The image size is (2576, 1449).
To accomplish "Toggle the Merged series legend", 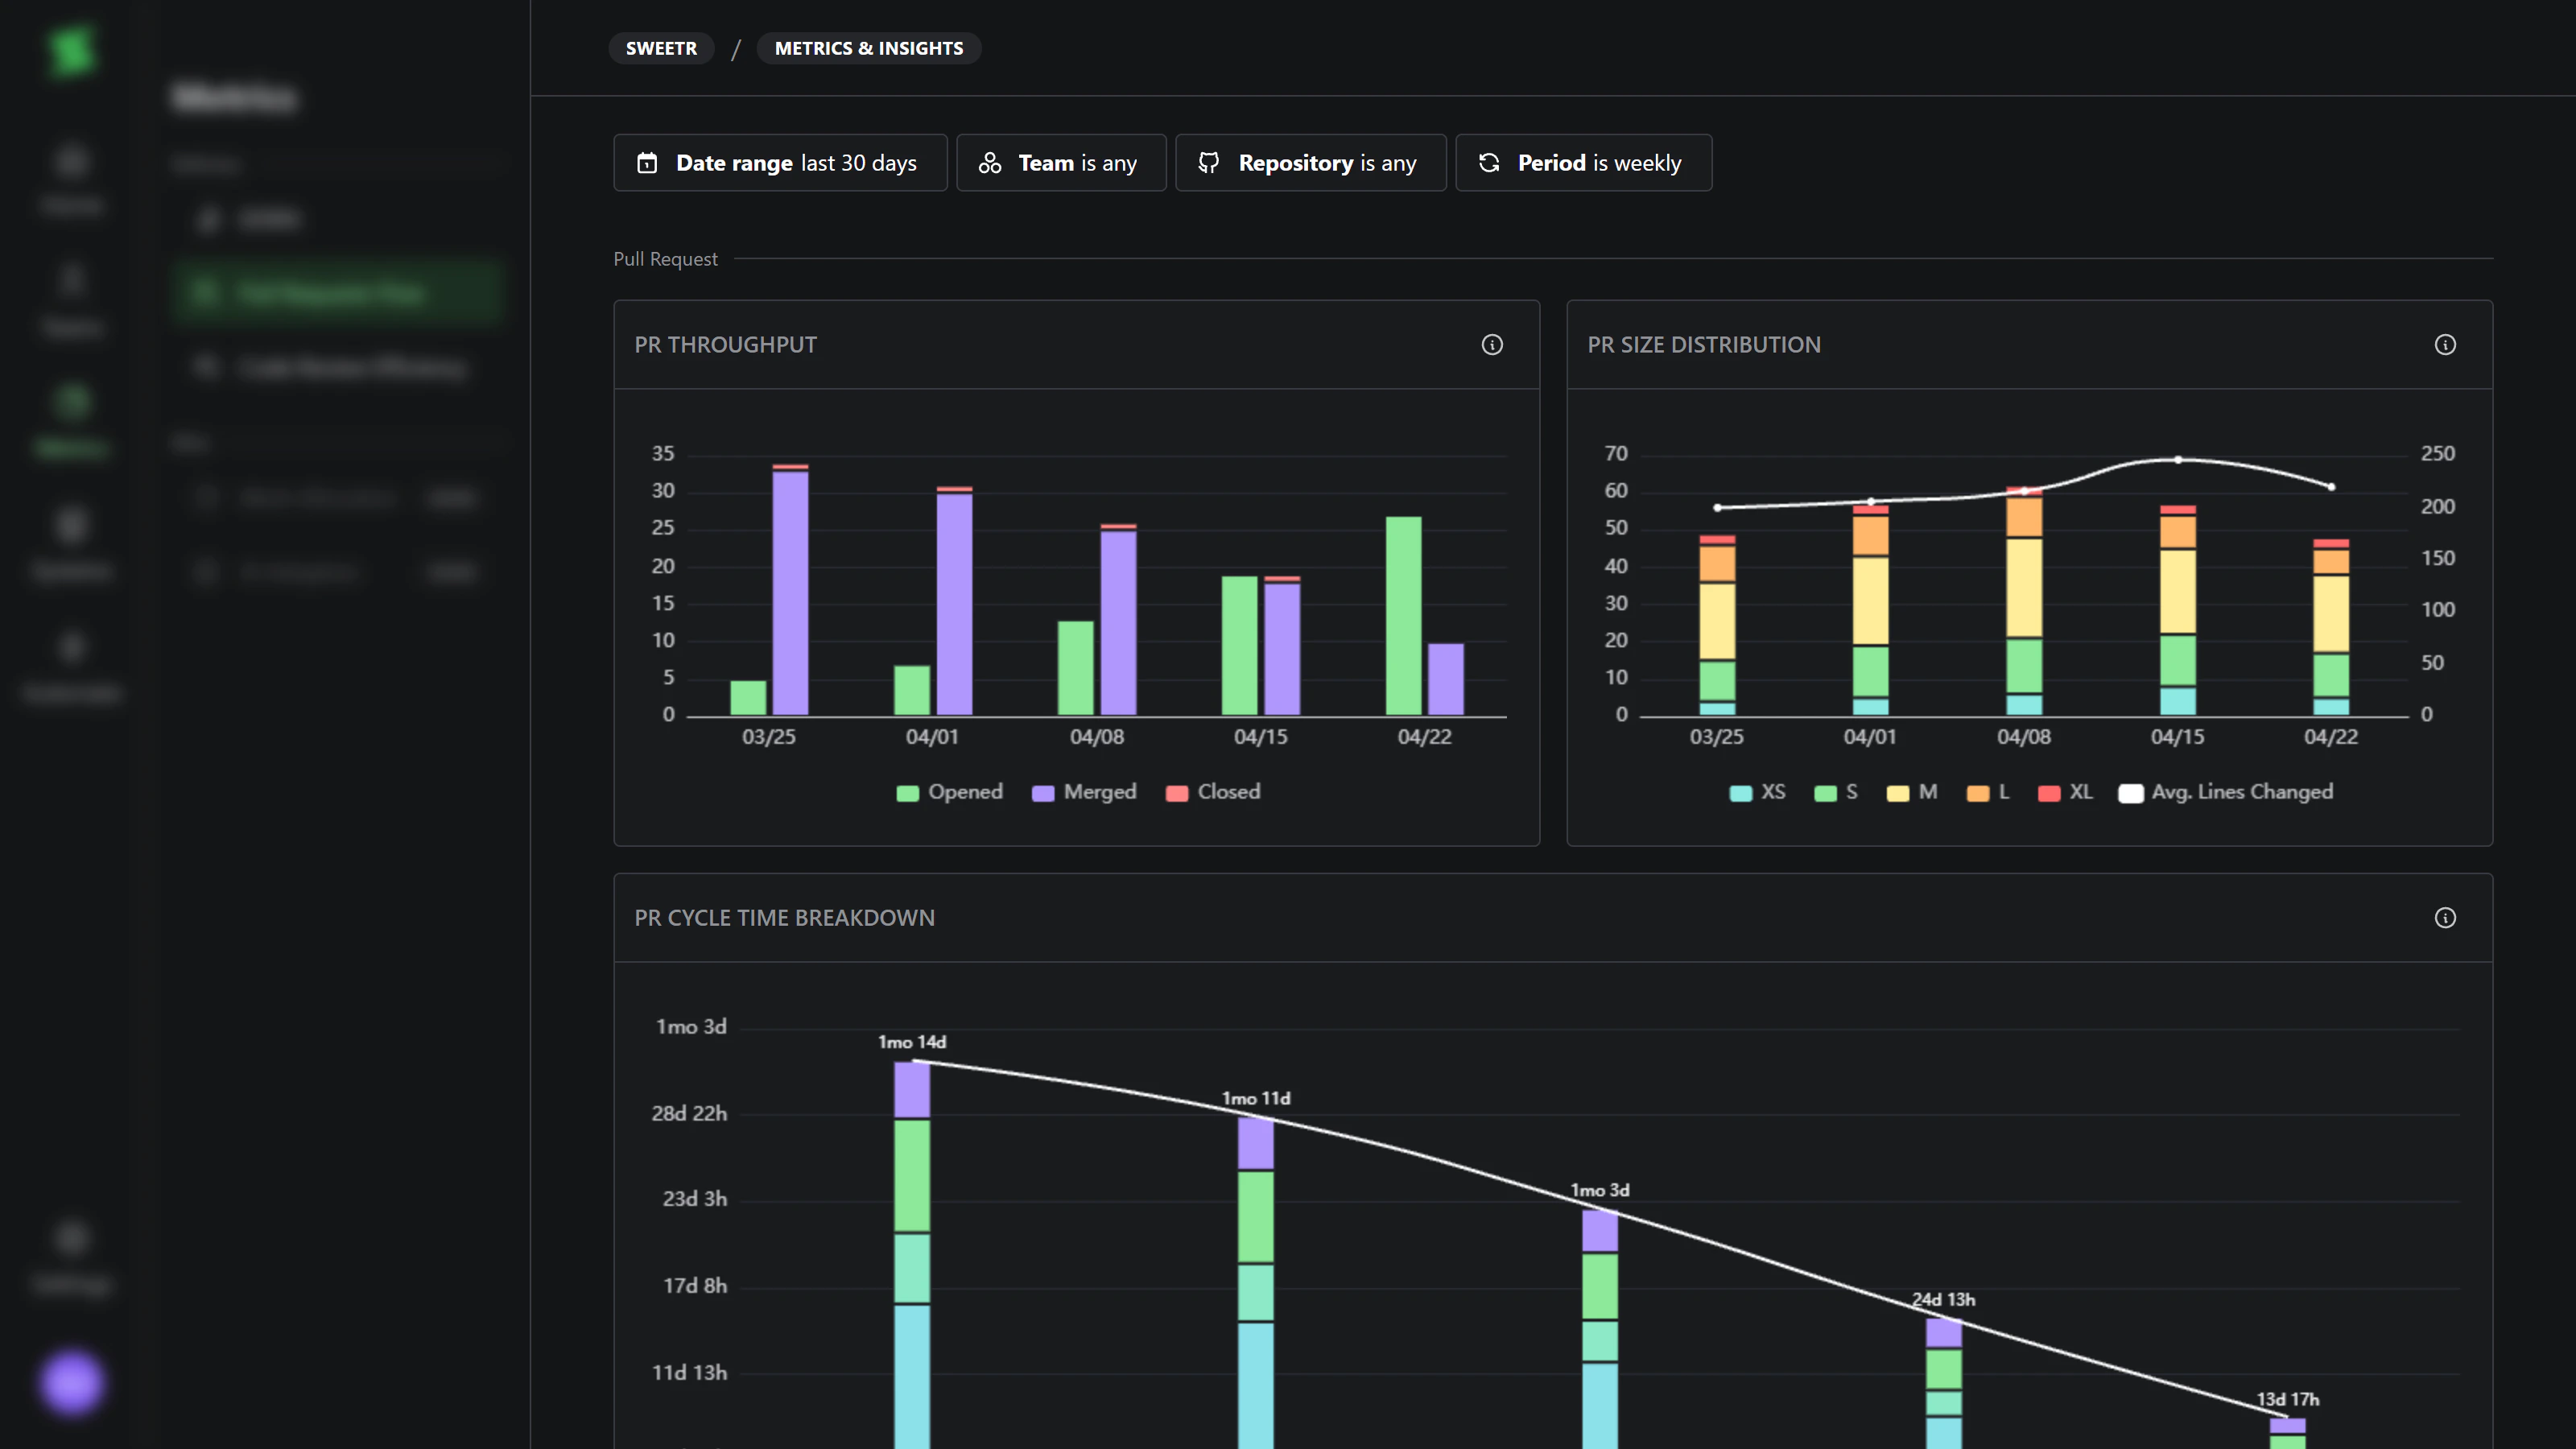I will click(x=1085, y=792).
